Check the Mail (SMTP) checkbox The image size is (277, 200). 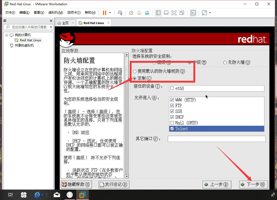[172, 123]
